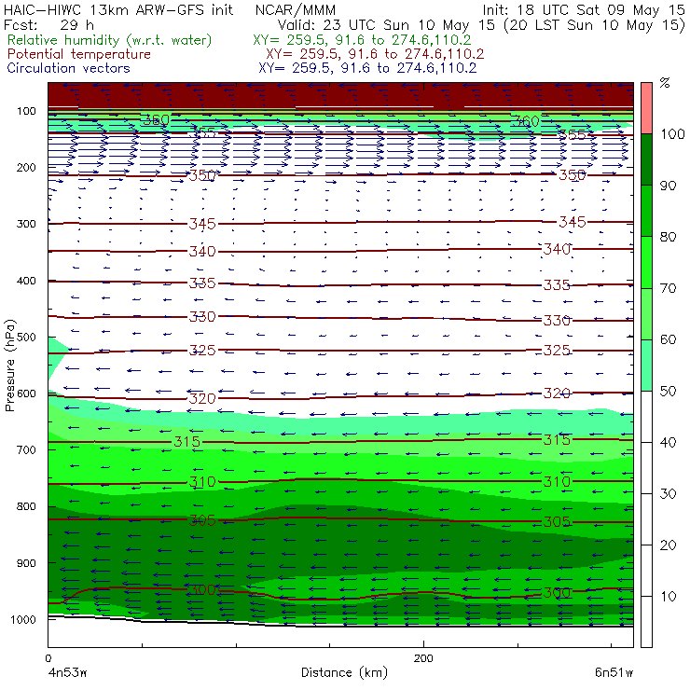Click the 80 percent colorbar label

point(668,237)
